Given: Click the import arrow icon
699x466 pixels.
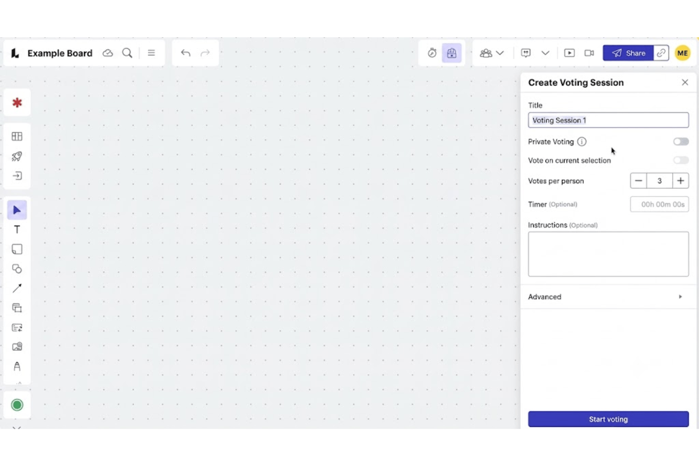Looking at the screenshot, I should tap(17, 176).
